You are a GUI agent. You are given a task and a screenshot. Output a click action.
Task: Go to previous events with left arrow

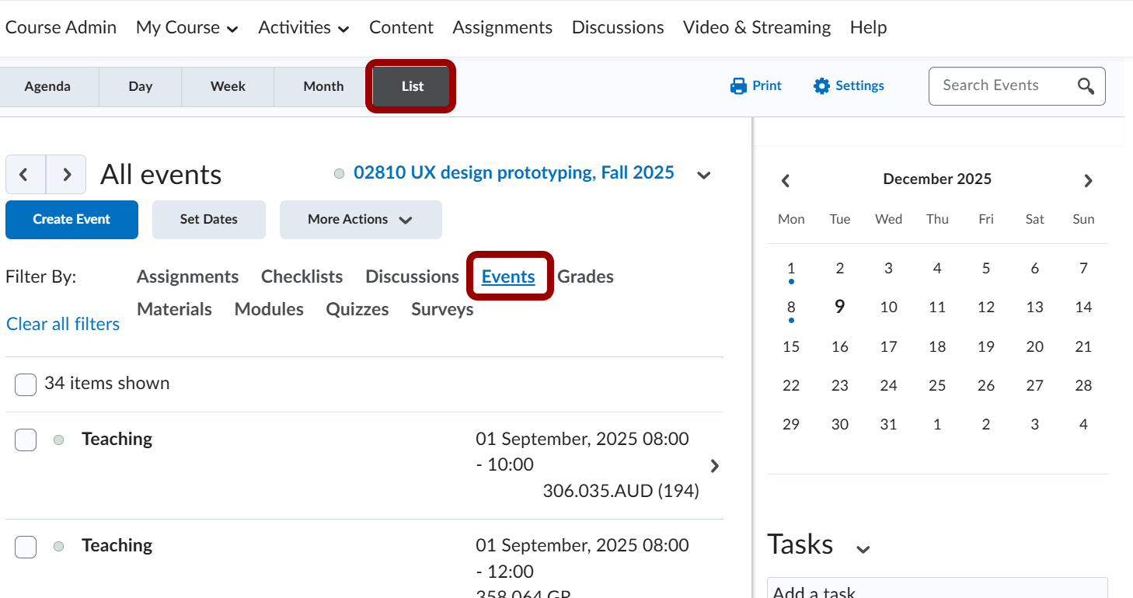point(25,175)
